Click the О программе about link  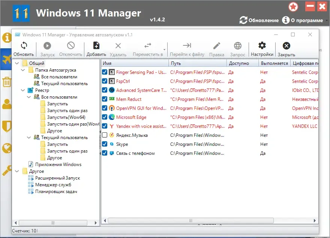(x=302, y=20)
